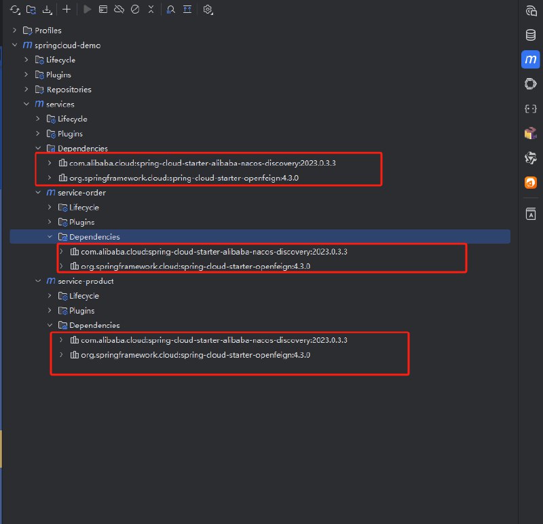Screen dimensions: 543x524
Task: Click Download Sources toolbar icon
Action: pos(47,10)
